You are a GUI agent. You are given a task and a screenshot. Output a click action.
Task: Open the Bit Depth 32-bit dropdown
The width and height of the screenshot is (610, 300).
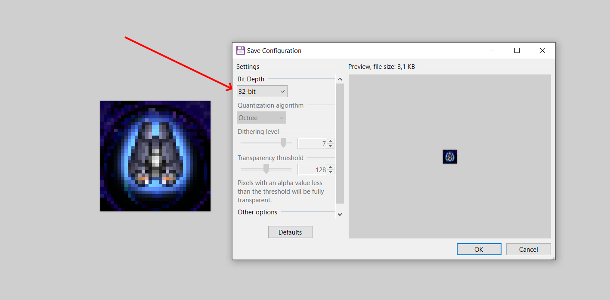pos(262,91)
